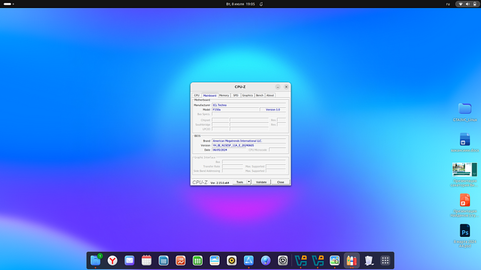This screenshot has height=270, width=481.
Task: Expand the Tools dropdown arrow
Action: (x=249, y=182)
